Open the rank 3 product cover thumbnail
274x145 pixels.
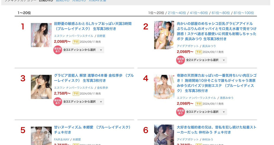coord(41,87)
